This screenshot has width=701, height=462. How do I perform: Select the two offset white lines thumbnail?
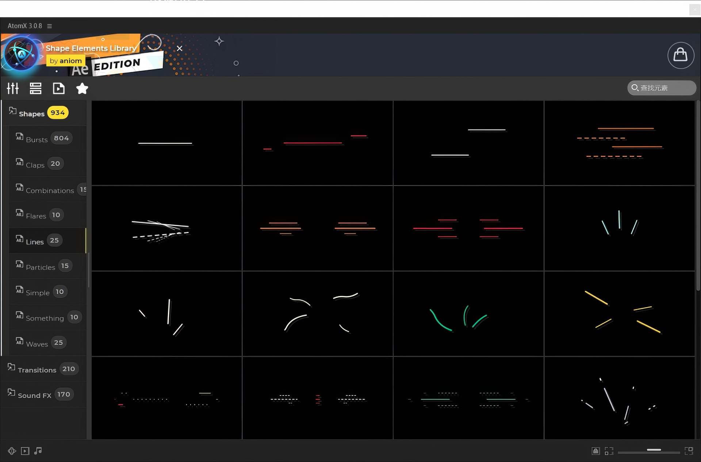tap(468, 143)
